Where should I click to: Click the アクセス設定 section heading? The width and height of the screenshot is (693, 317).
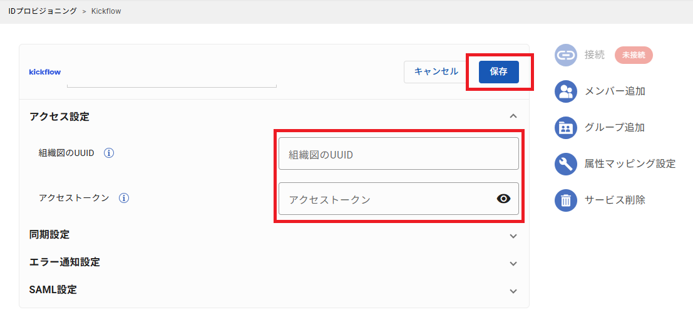(x=59, y=117)
